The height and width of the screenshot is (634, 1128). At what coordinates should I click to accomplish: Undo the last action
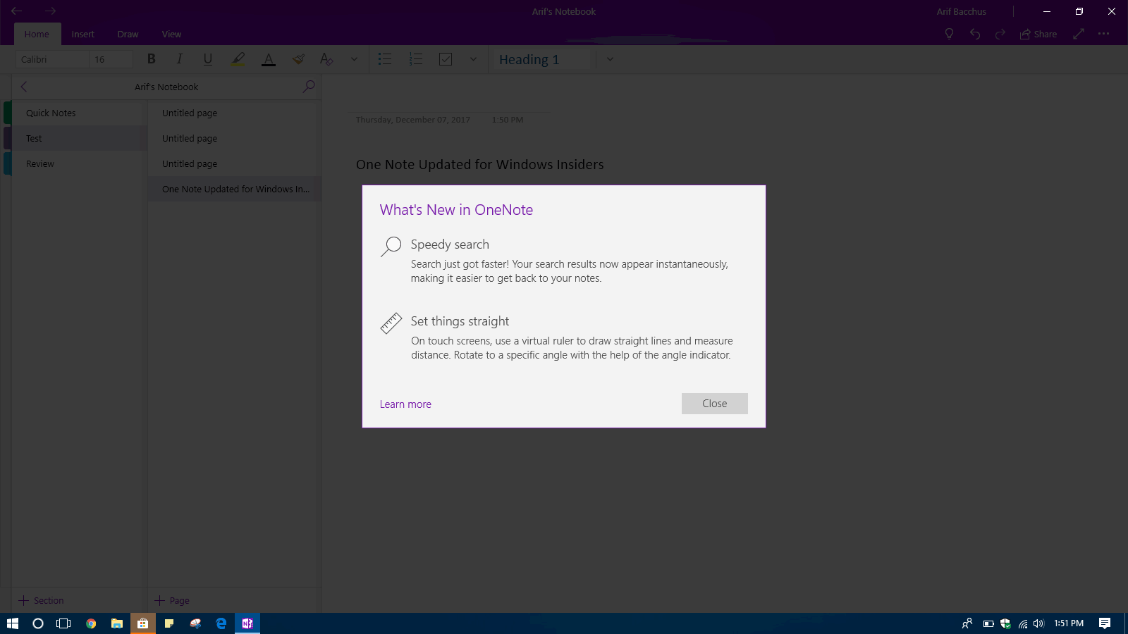click(975, 34)
